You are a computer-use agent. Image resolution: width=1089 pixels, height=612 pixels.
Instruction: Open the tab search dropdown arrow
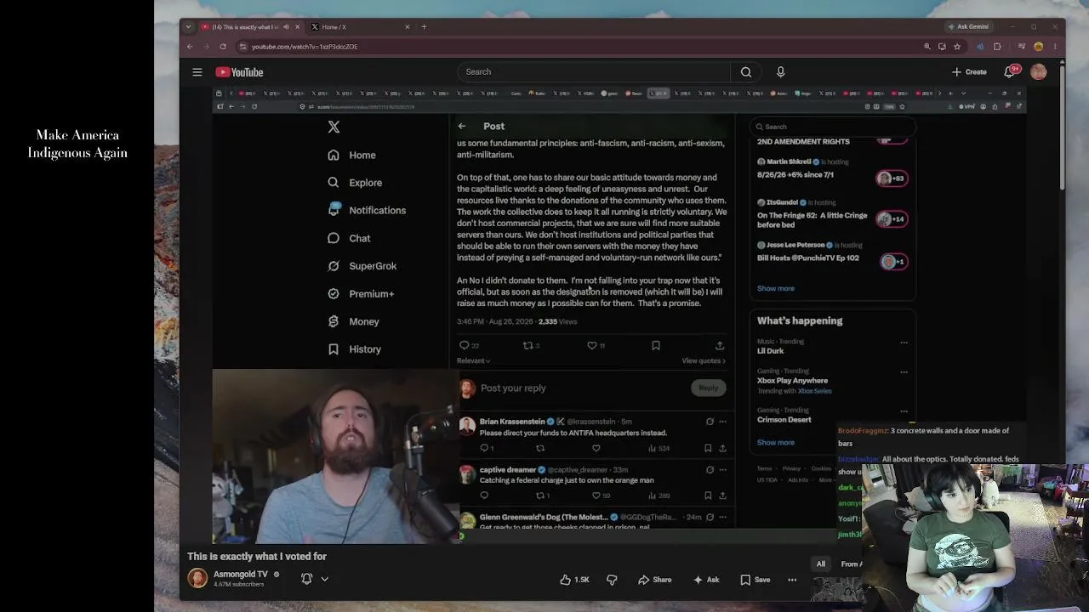(188, 27)
